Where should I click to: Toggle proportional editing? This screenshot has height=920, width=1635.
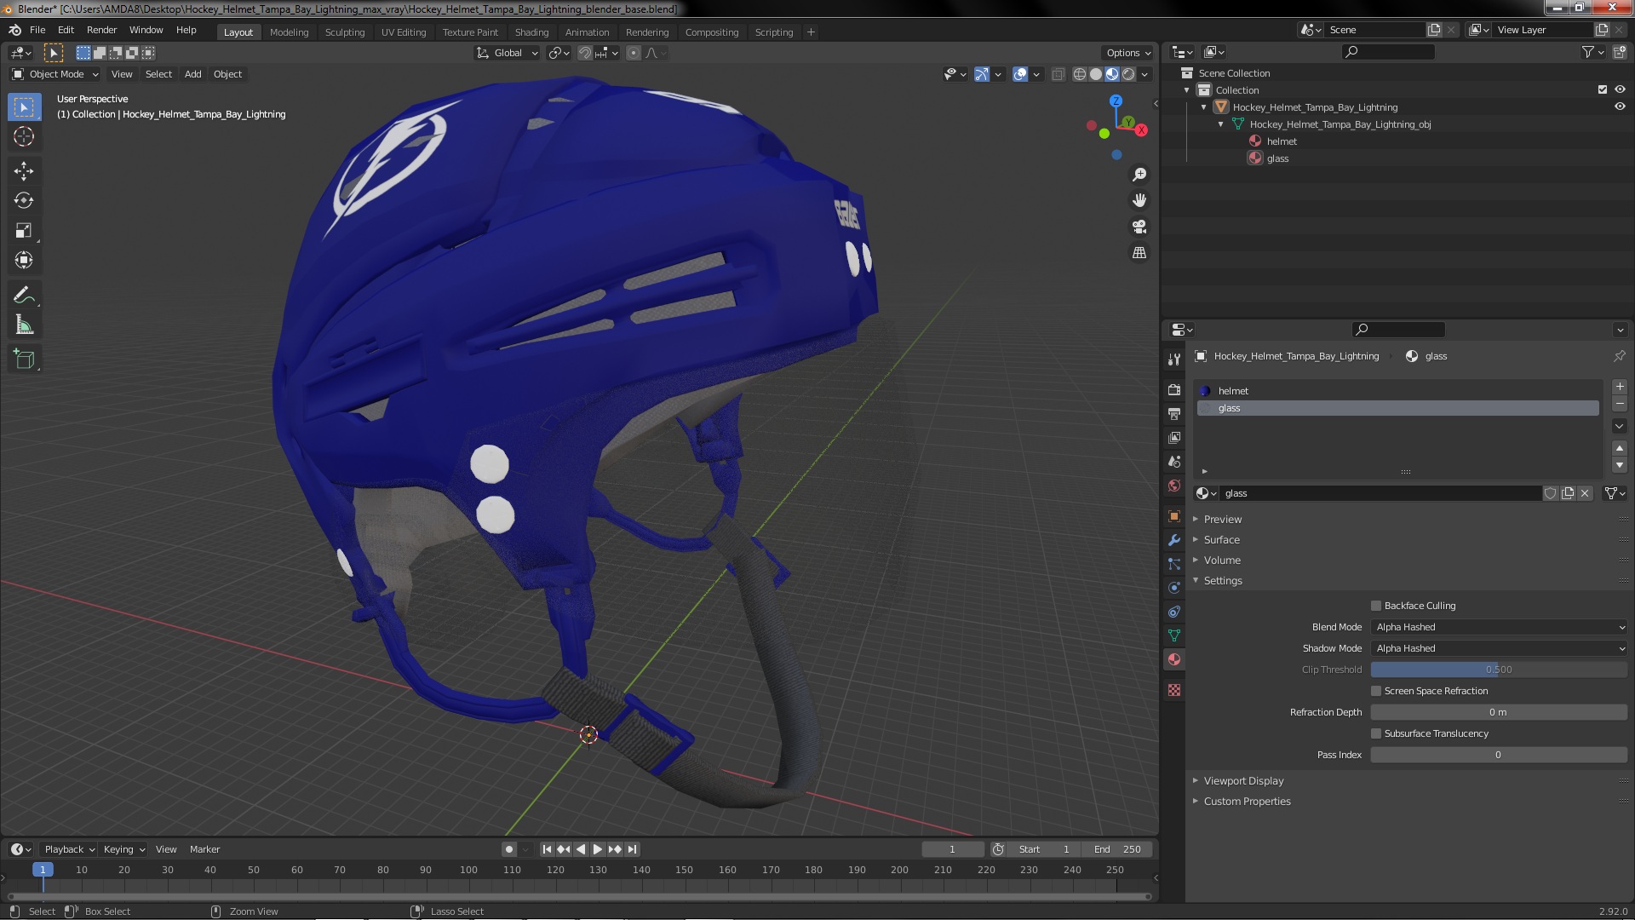click(634, 53)
